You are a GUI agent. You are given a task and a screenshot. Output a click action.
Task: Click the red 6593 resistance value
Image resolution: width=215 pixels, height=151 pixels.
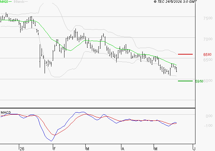(207, 55)
